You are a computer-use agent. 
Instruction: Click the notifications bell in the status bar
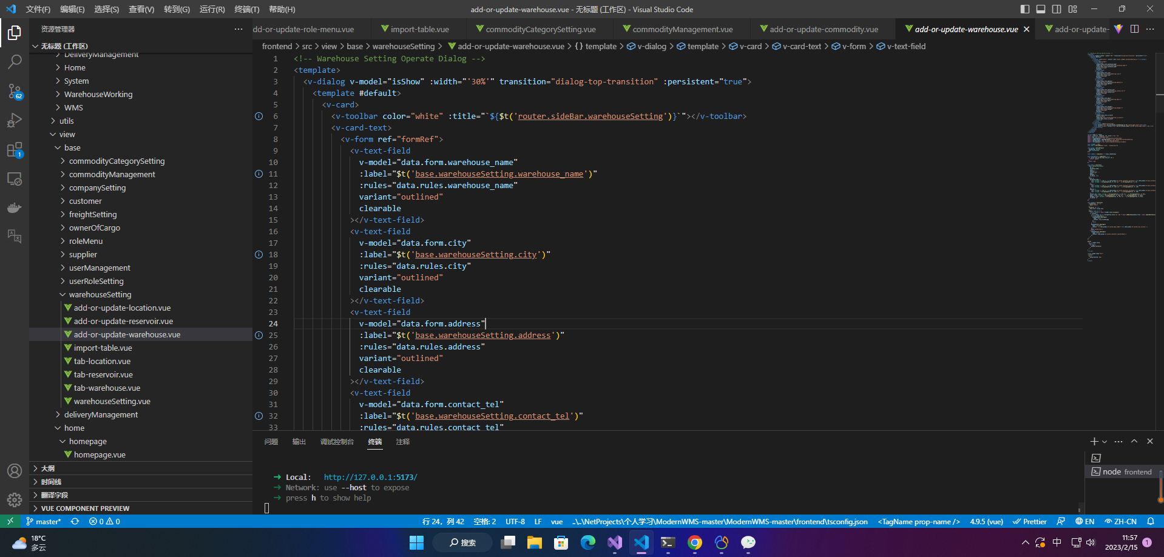tap(1151, 521)
